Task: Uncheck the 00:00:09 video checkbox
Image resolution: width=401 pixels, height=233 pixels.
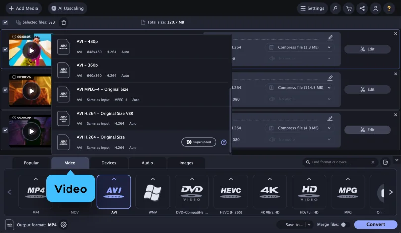Action: point(5,130)
